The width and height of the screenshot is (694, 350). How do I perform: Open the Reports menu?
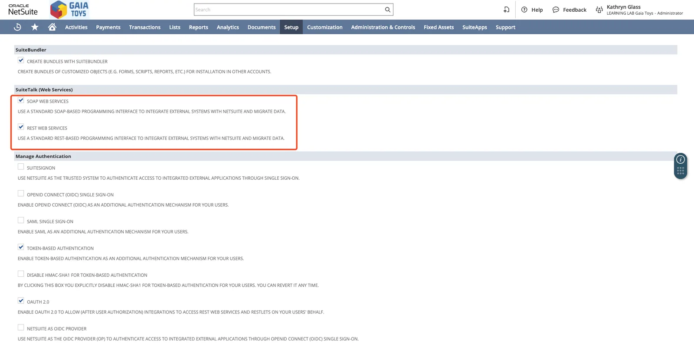point(199,27)
